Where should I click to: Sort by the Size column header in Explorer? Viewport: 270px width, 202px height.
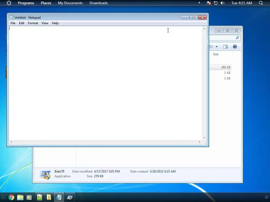point(216,54)
